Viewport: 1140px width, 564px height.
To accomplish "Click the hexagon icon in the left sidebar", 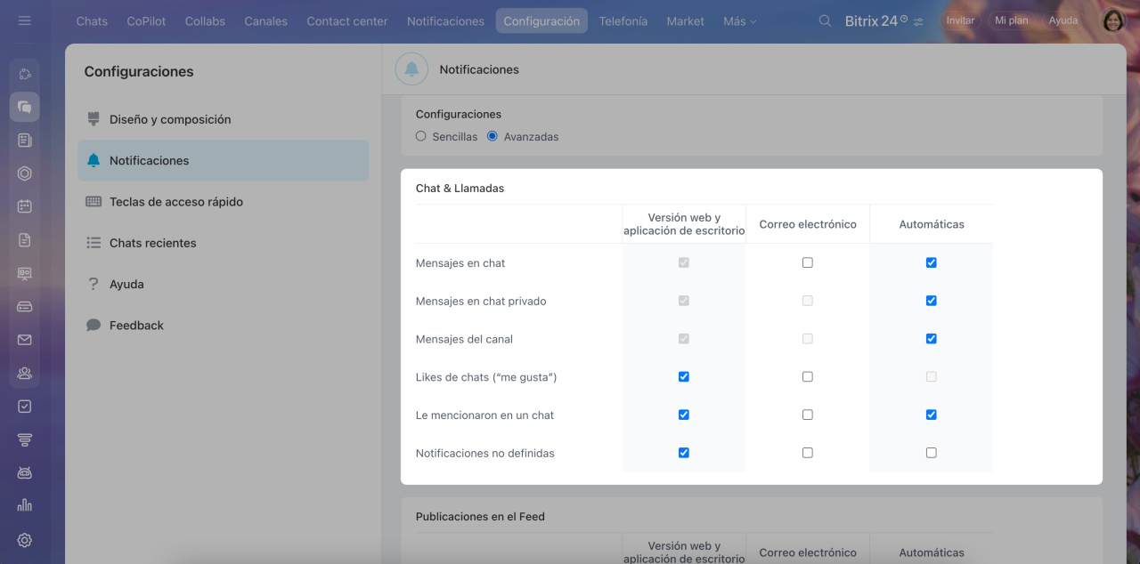I will [24, 173].
